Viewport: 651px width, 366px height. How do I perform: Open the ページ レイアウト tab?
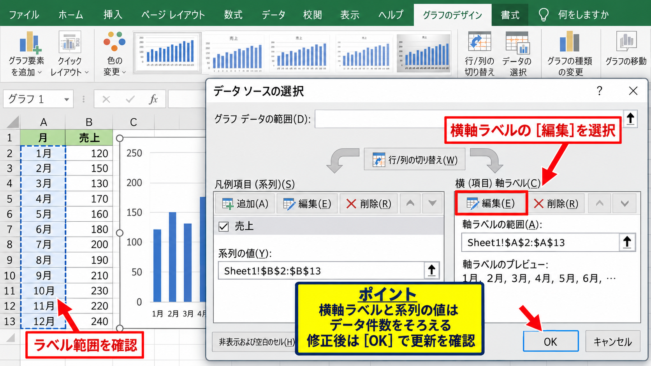tap(173, 15)
